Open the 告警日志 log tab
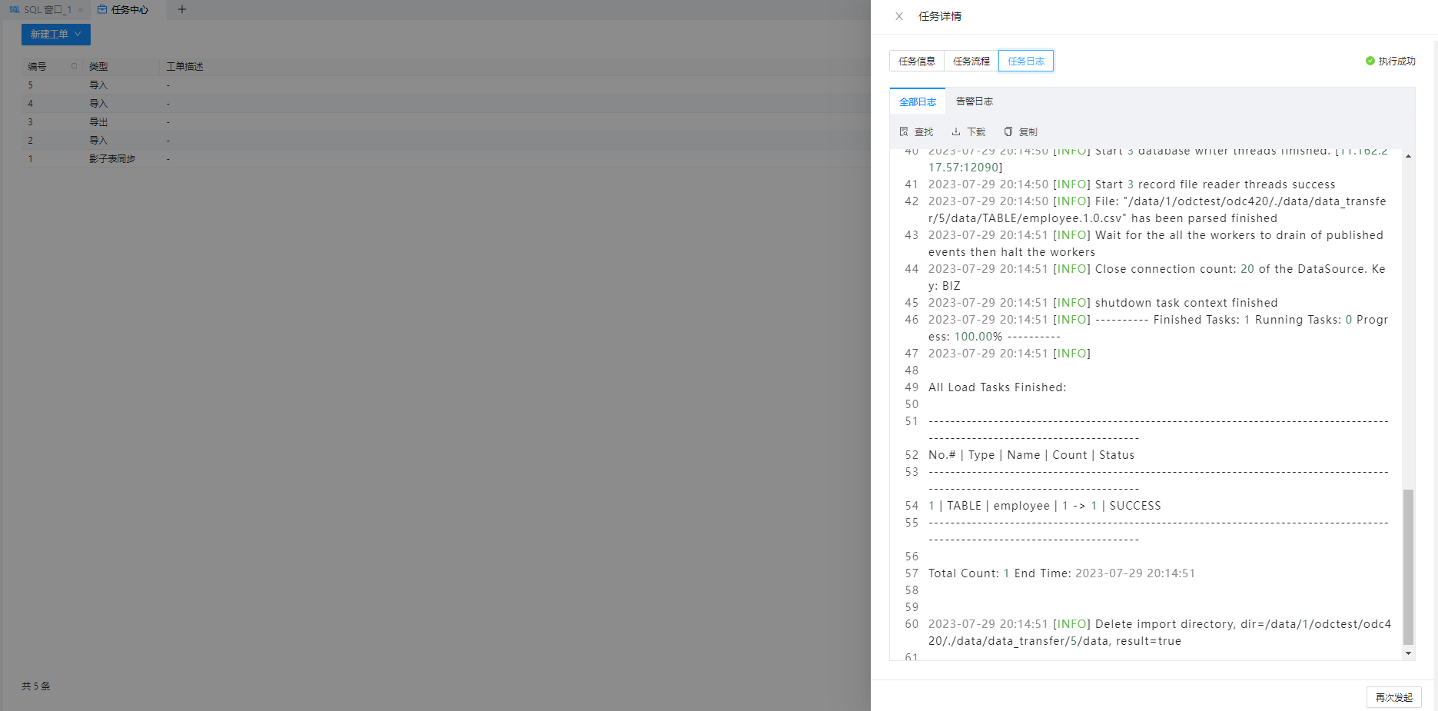Screen dimensions: 1438x711 tap(974, 101)
